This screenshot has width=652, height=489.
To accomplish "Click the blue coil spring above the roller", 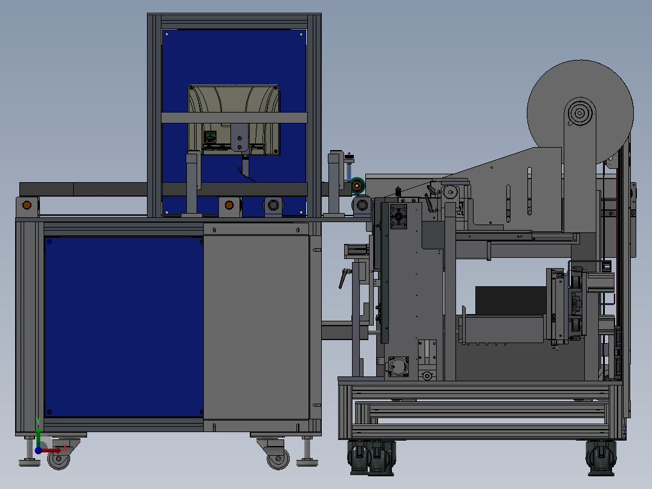I will click(x=349, y=170).
